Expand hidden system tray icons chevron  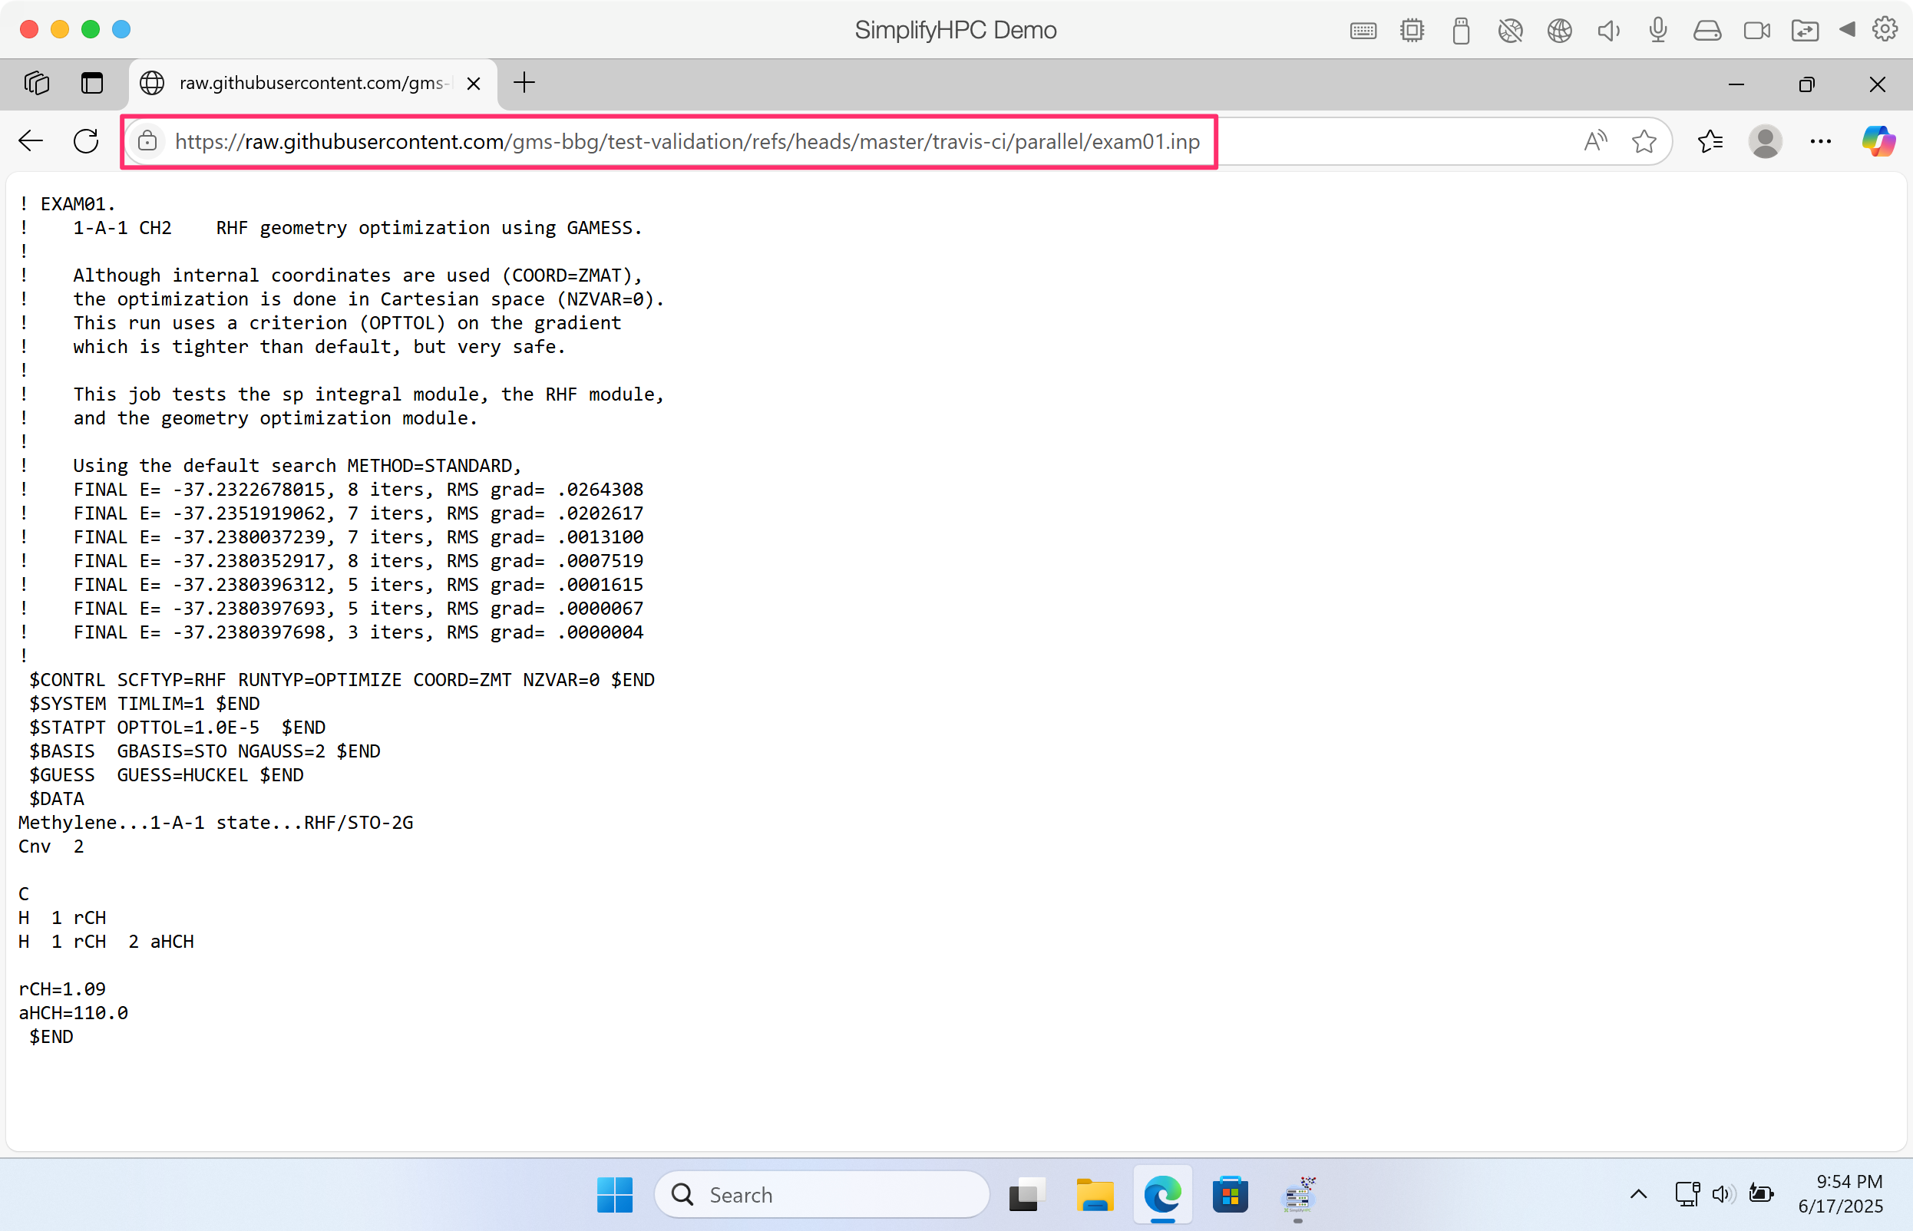coord(1638,1194)
